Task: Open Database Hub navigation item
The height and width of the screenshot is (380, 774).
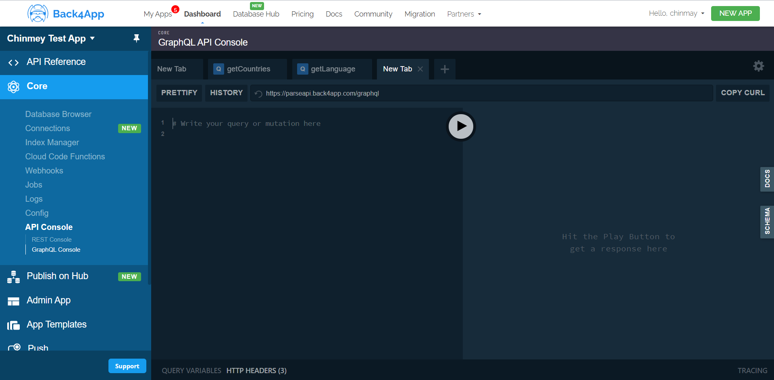Action: [x=256, y=14]
